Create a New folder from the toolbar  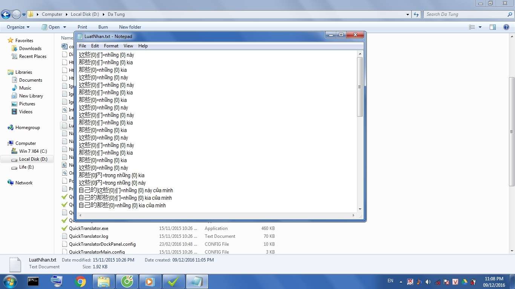tap(130, 27)
